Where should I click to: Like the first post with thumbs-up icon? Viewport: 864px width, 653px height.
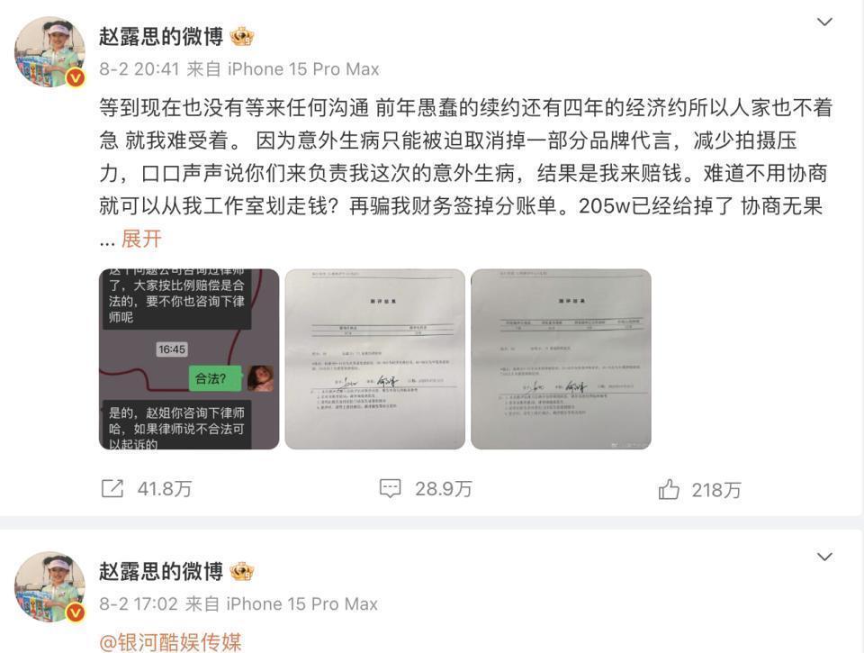pyautogui.click(x=669, y=489)
